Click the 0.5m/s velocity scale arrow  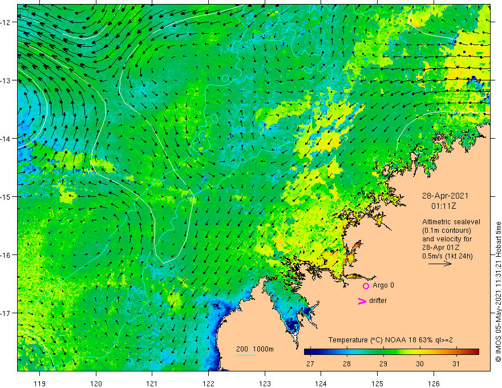tap(440, 264)
